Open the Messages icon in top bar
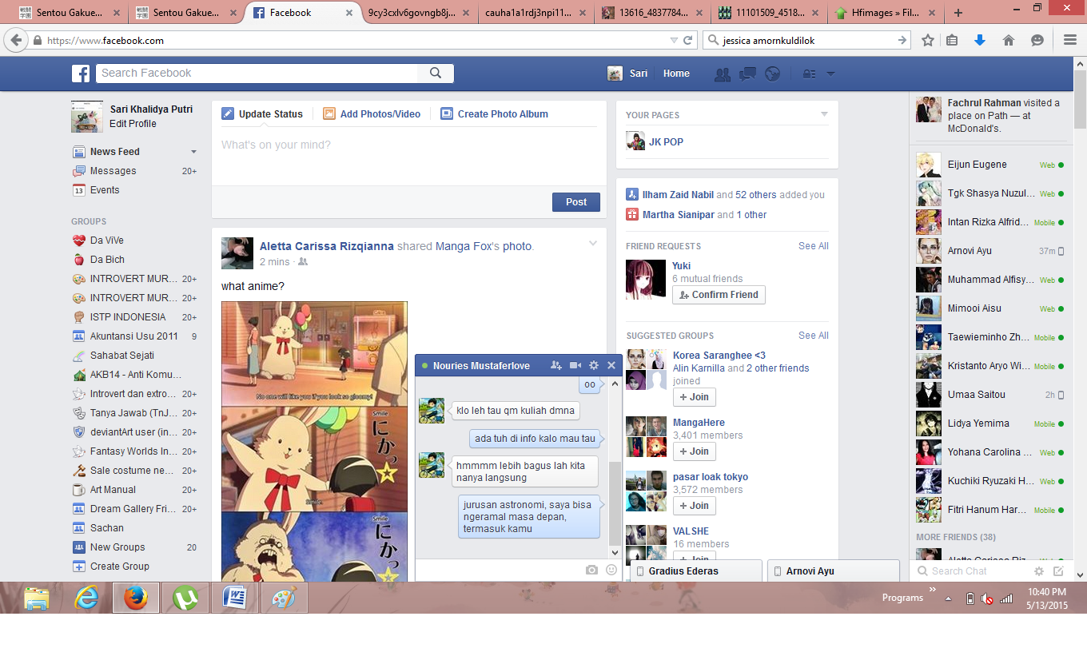Image resolution: width=1087 pixels, height=660 pixels. point(747,74)
